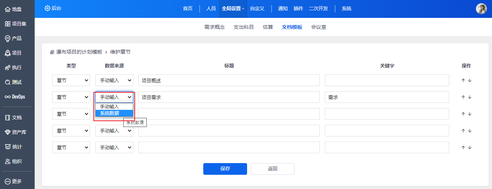Viewport: 492px width, 189px height.
Task: Expand 全局设置 menu in top navigation
Action: coord(233,8)
